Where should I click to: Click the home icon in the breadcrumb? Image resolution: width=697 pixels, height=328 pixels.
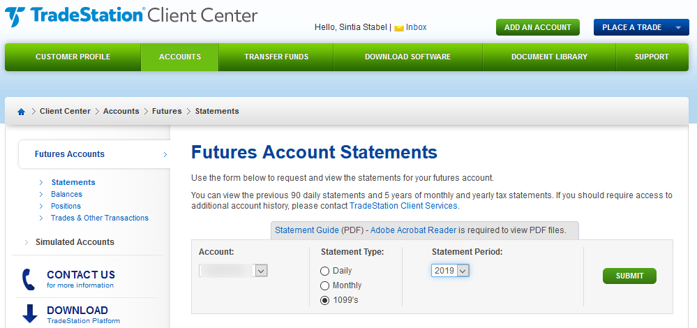[x=21, y=112]
